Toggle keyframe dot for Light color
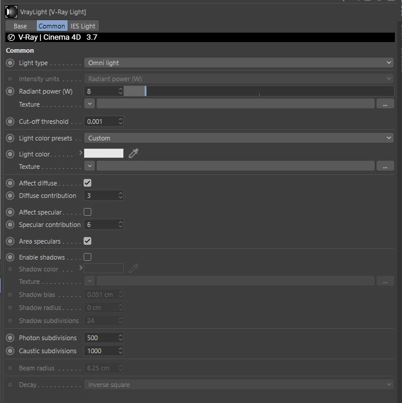This screenshot has height=403, width=402. 10,154
